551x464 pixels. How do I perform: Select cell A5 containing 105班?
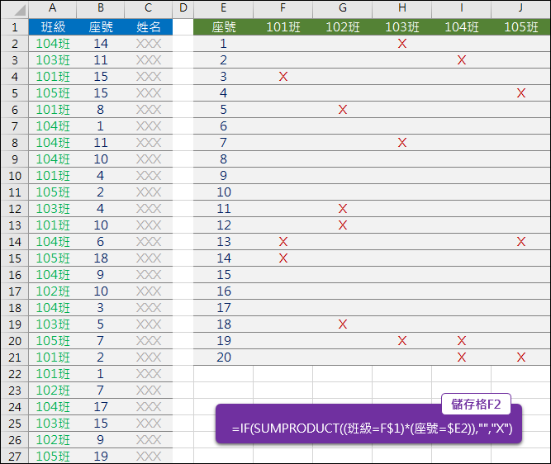click(x=53, y=93)
